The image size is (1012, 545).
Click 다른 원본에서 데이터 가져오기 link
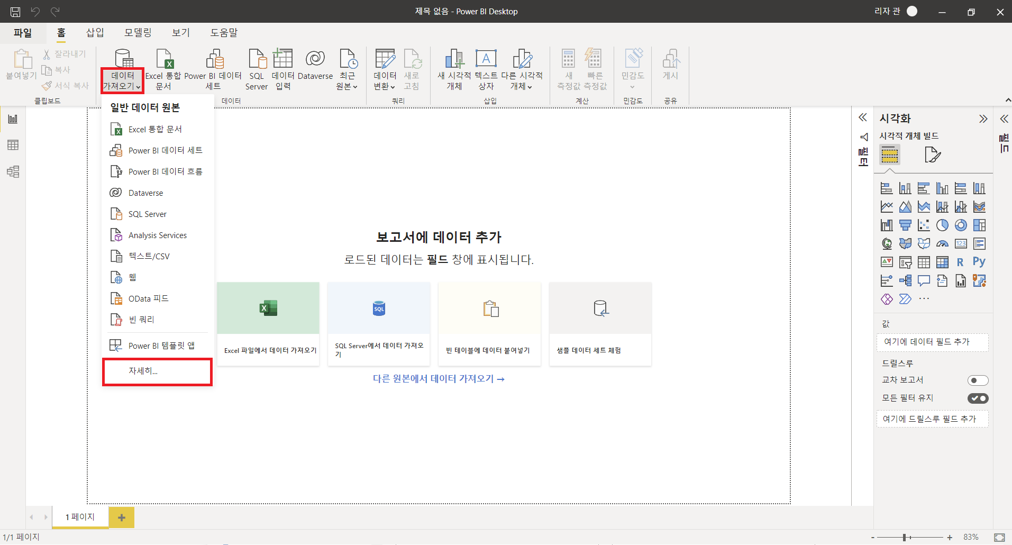439,379
